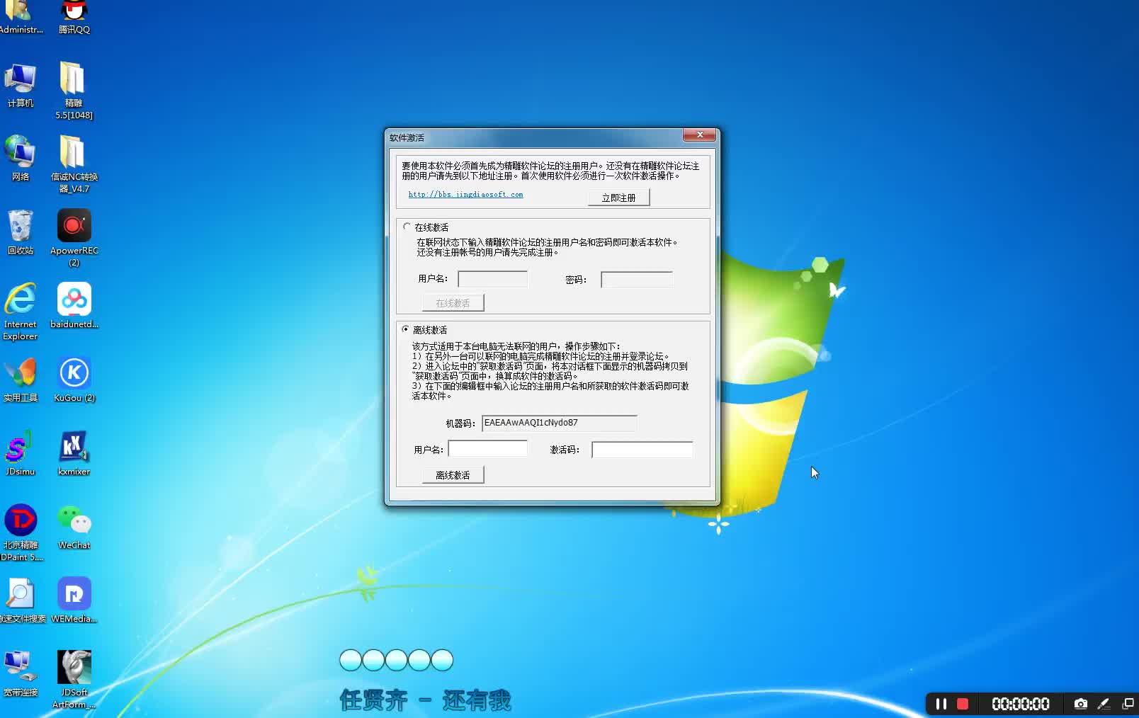
Task: Stop the recording with the red button
Action: (963, 704)
